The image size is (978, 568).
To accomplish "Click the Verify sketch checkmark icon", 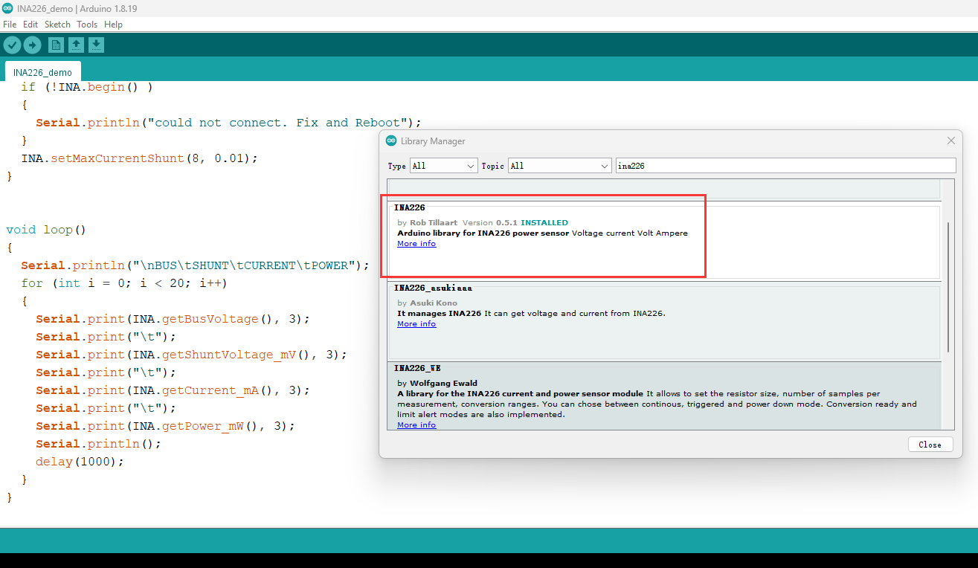I will click(12, 45).
